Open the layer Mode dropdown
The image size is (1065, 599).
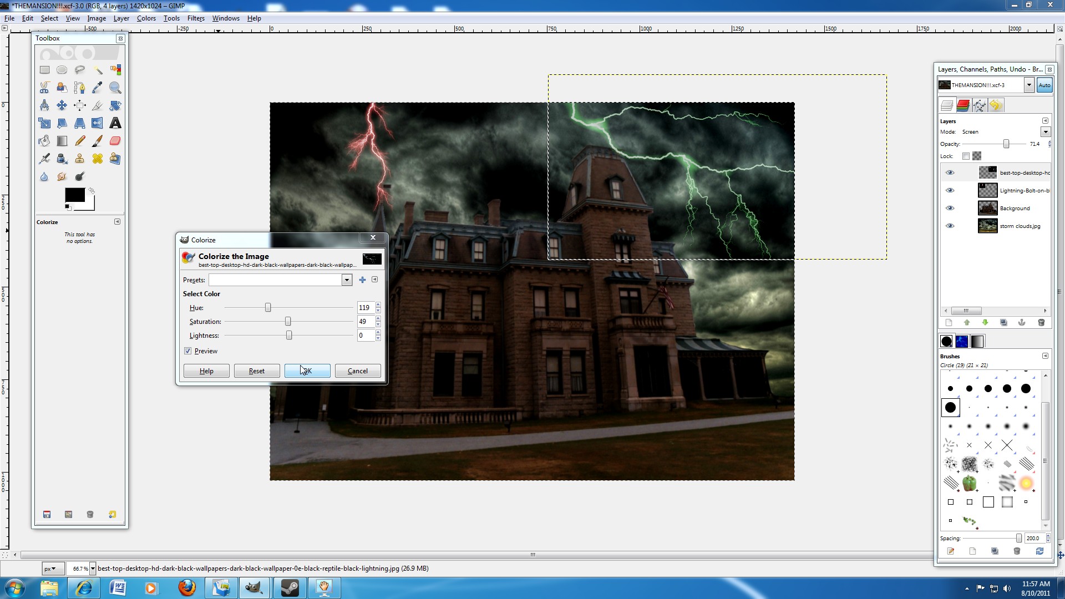pos(1046,132)
